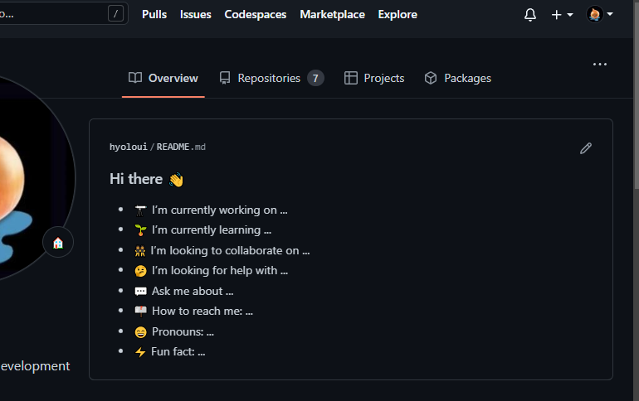Click the speech bubble emoji
The image size is (639, 401).
140,292
